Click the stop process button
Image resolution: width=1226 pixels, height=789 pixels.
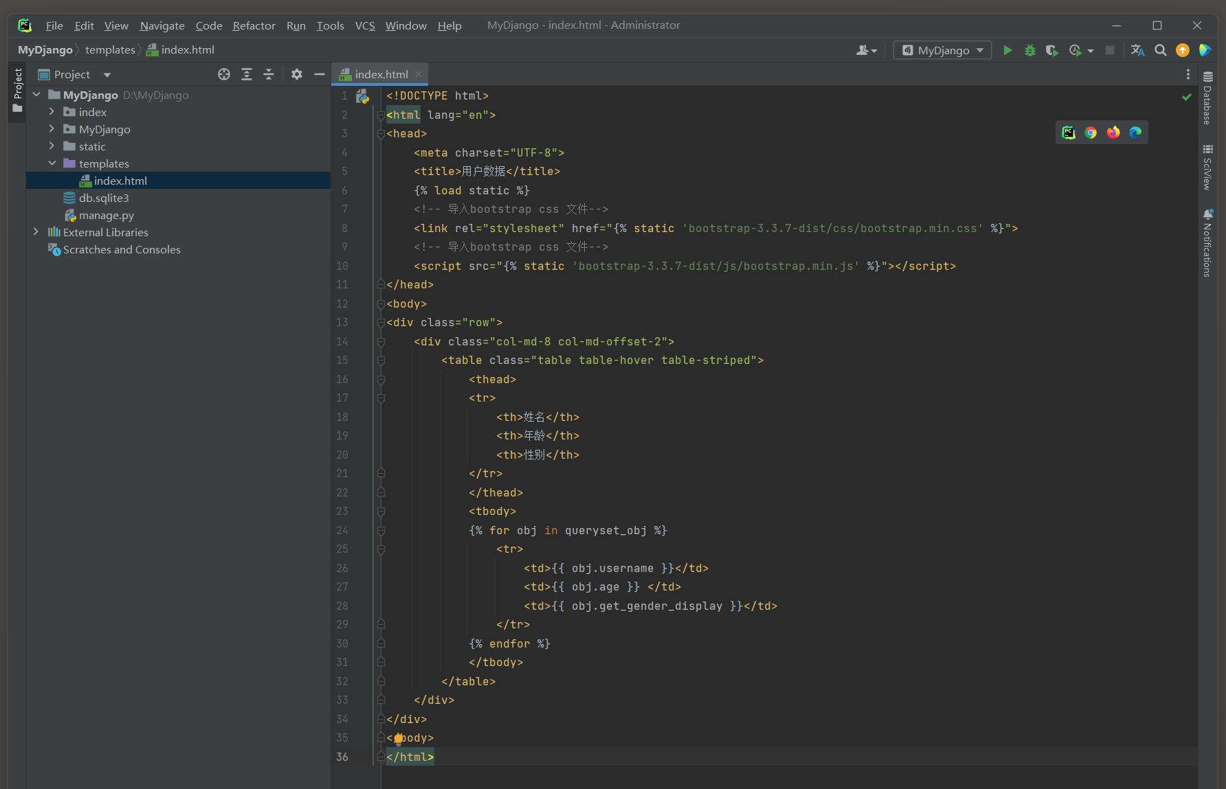(x=1109, y=50)
